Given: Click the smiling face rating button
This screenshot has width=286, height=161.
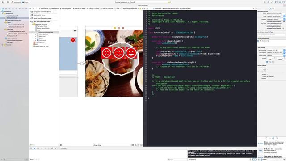Looking at the screenshot, I should 119,53.
